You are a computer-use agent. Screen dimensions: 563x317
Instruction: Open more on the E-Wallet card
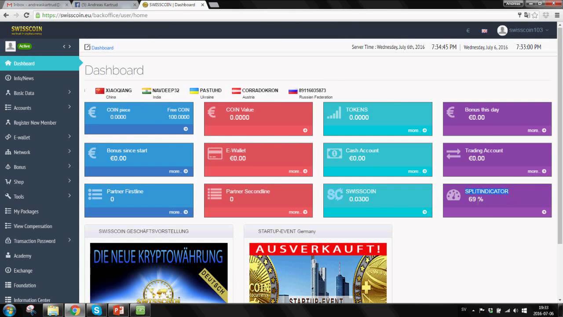click(298, 171)
